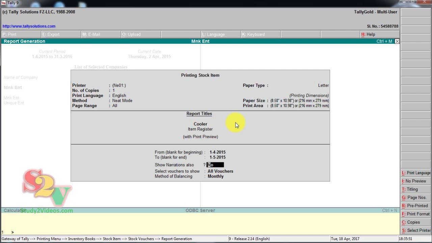
Task: Click the No. of Copies value
Action: [114, 90]
